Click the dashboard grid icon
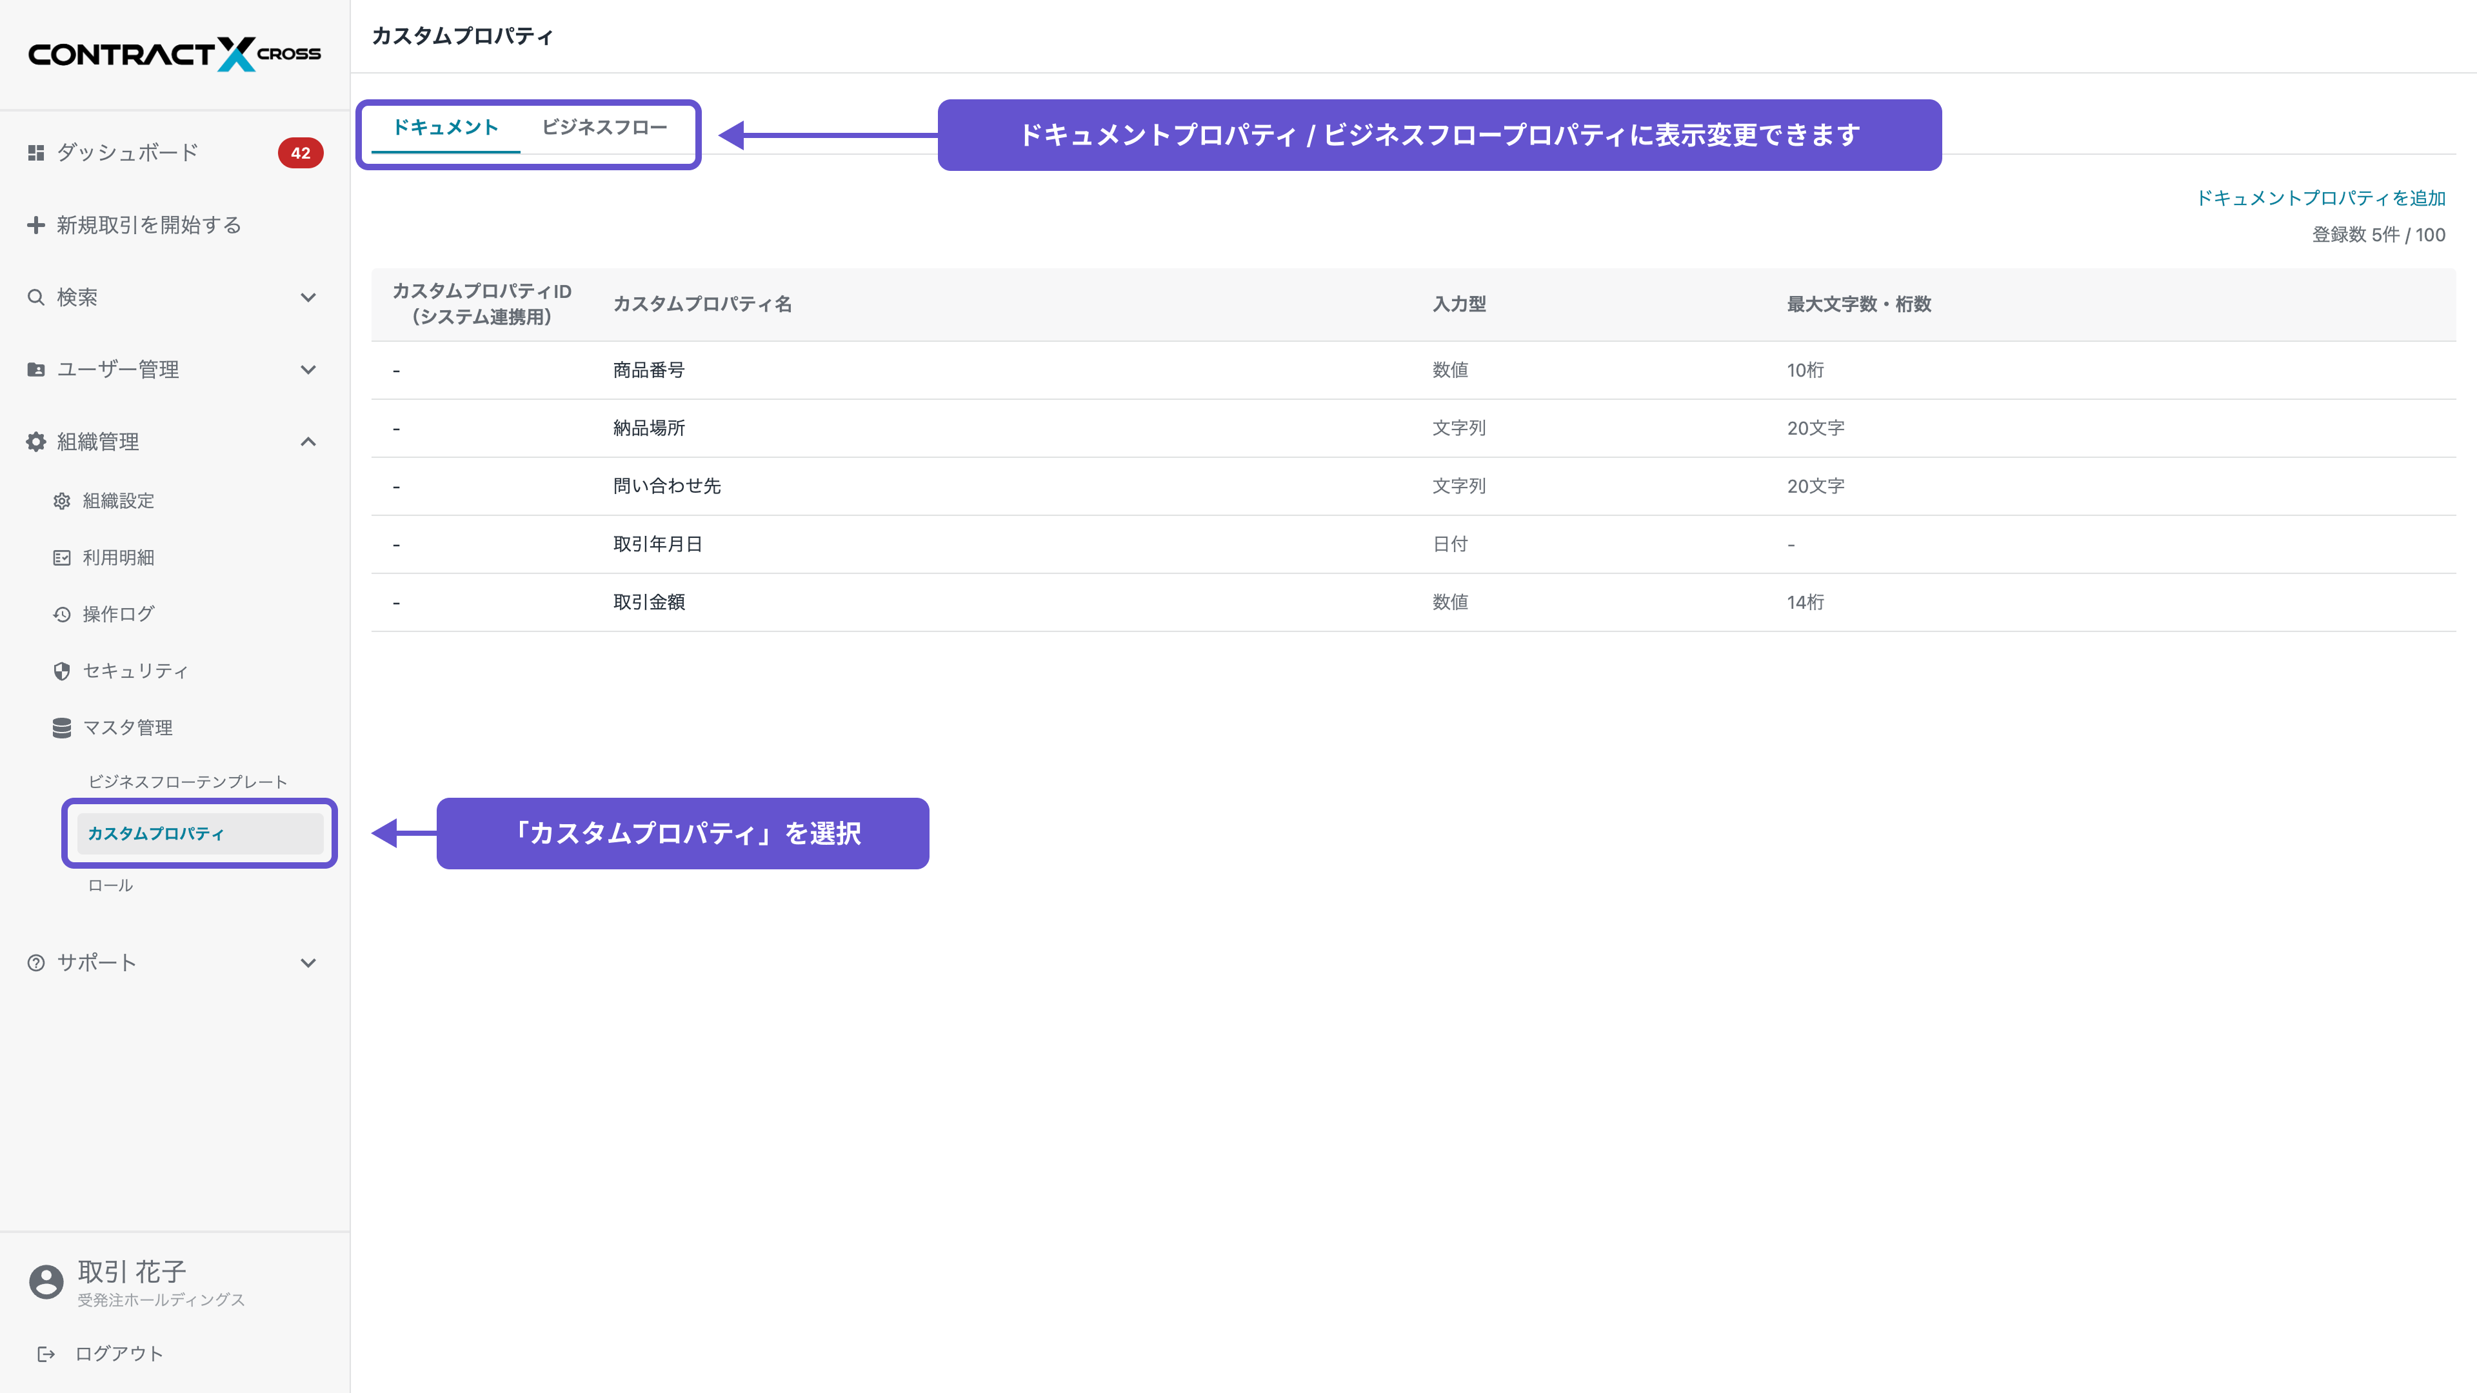This screenshot has height=1393, width=2477. (x=35, y=153)
